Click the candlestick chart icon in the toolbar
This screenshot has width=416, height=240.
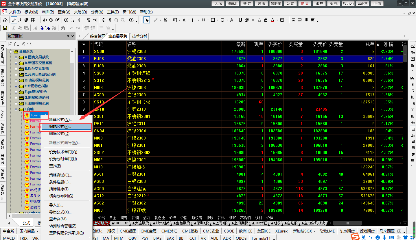pyautogui.click(x=45, y=20)
